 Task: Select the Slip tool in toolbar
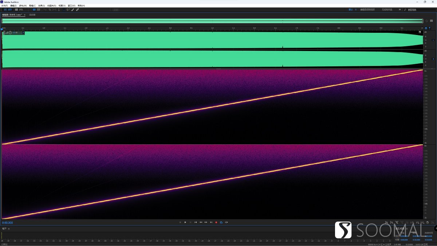(x=54, y=9)
